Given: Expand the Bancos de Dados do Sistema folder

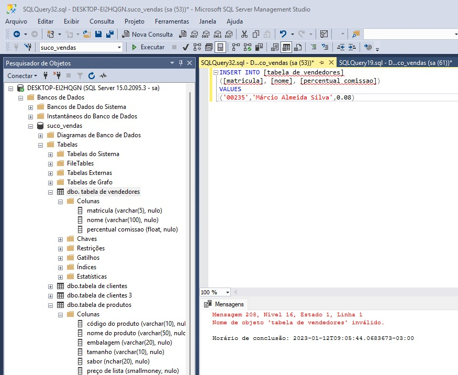Looking at the screenshot, I should [31, 107].
